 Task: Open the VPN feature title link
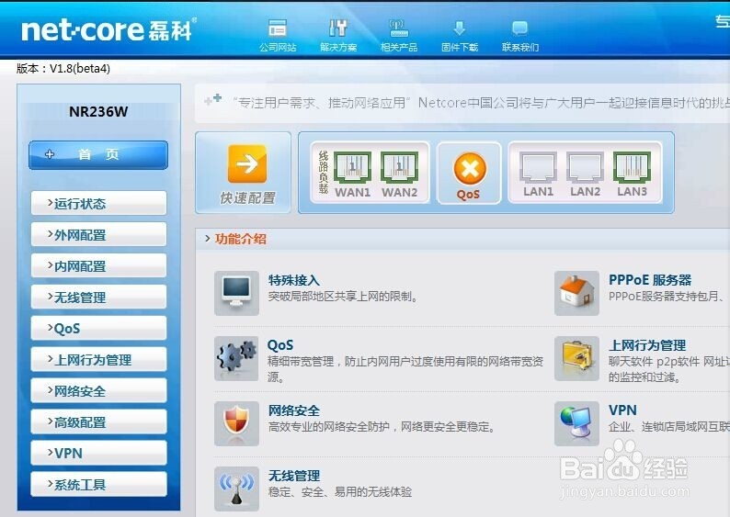[x=622, y=410]
